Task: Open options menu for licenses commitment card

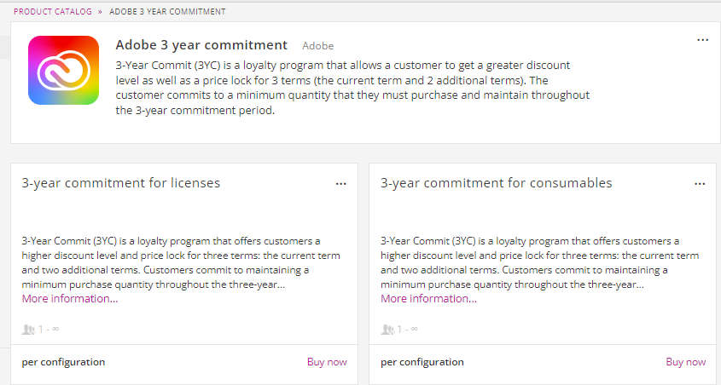Action: (x=340, y=184)
